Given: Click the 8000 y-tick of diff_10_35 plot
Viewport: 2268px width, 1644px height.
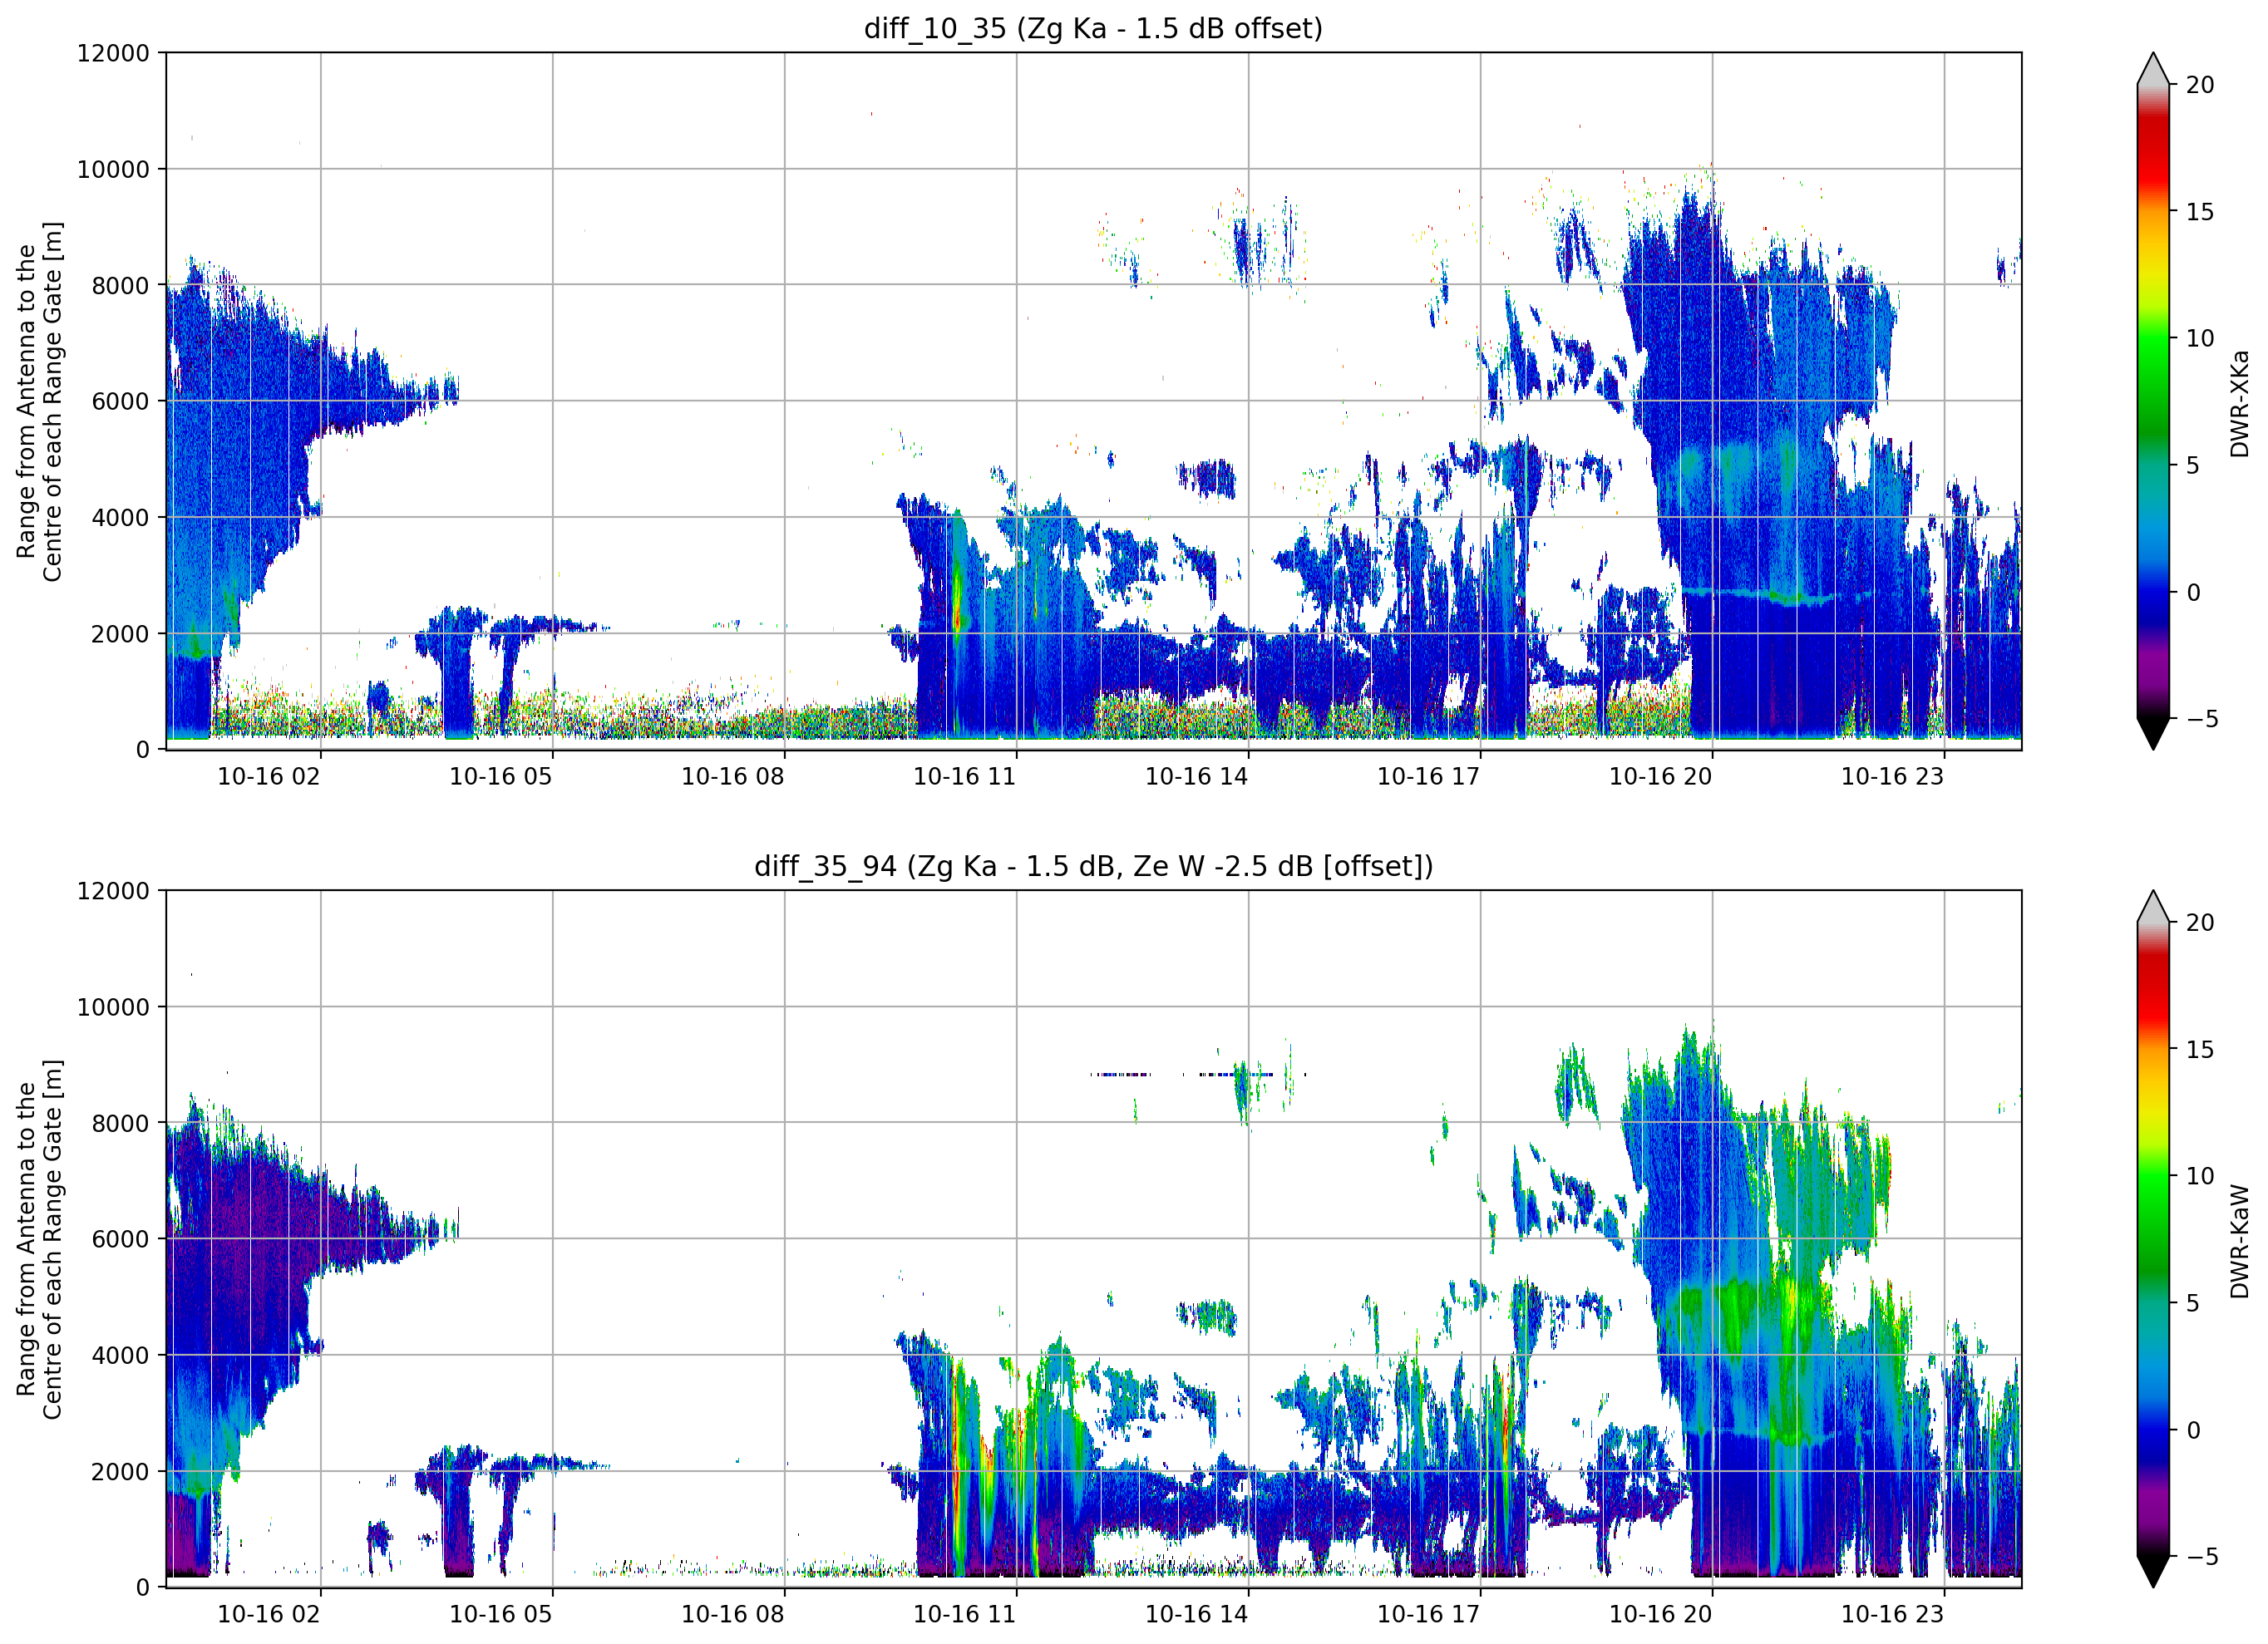Looking at the screenshot, I should coord(120,286).
